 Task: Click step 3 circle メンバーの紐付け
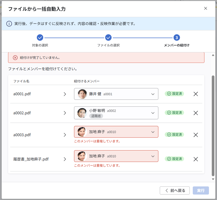pyautogui.click(x=177, y=38)
